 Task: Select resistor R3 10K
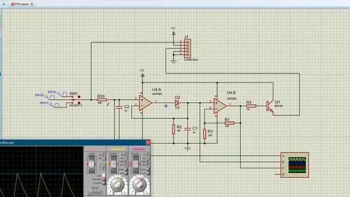click(205, 134)
